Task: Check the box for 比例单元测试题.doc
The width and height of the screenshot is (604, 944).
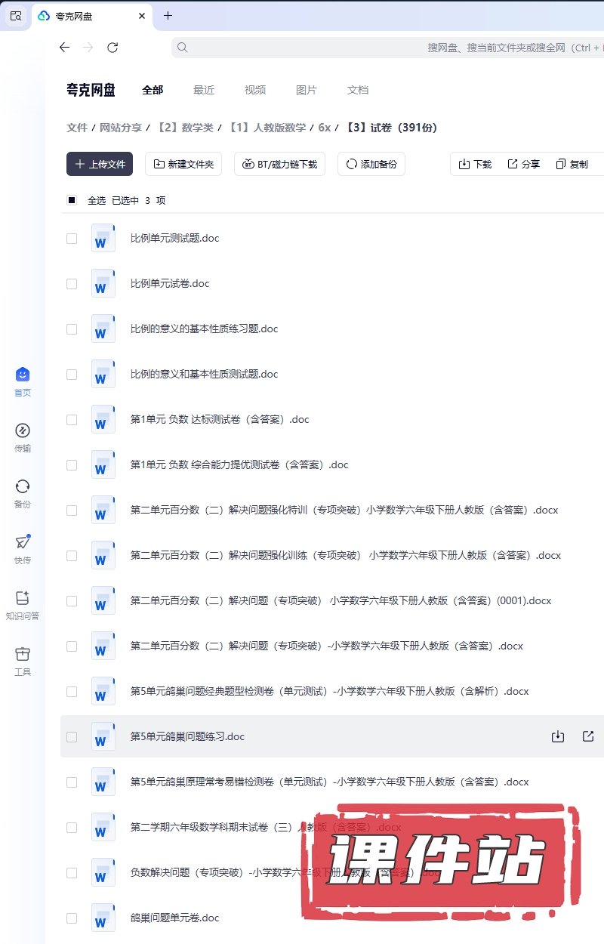Action: coord(72,239)
